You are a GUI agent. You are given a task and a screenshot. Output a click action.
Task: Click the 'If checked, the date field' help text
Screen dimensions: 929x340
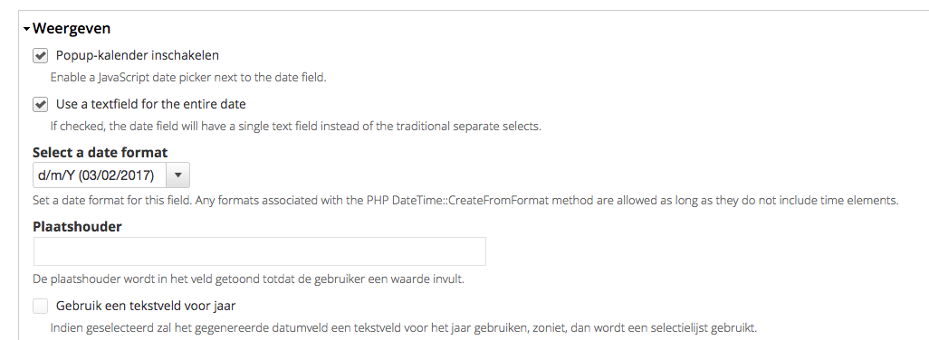(296, 127)
